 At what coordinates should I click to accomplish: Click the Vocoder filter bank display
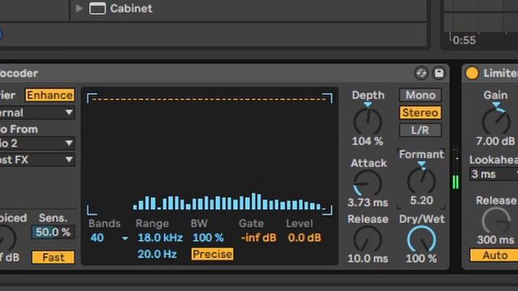[x=210, y=154]
